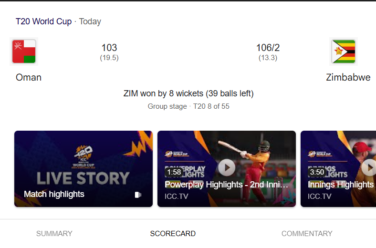Click the Oman flag icon
Image resolution: width=376 pixels, height=248 pixels.
(x=24, y=52)
